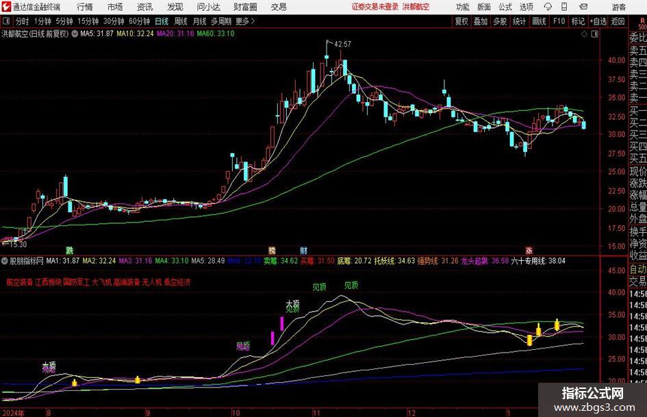647x417 pixels.
Task: Add stock with +自选 button
Action: pos(598,21)
